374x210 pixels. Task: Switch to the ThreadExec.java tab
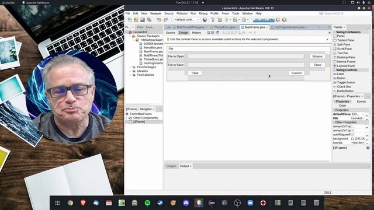(224, 27)
